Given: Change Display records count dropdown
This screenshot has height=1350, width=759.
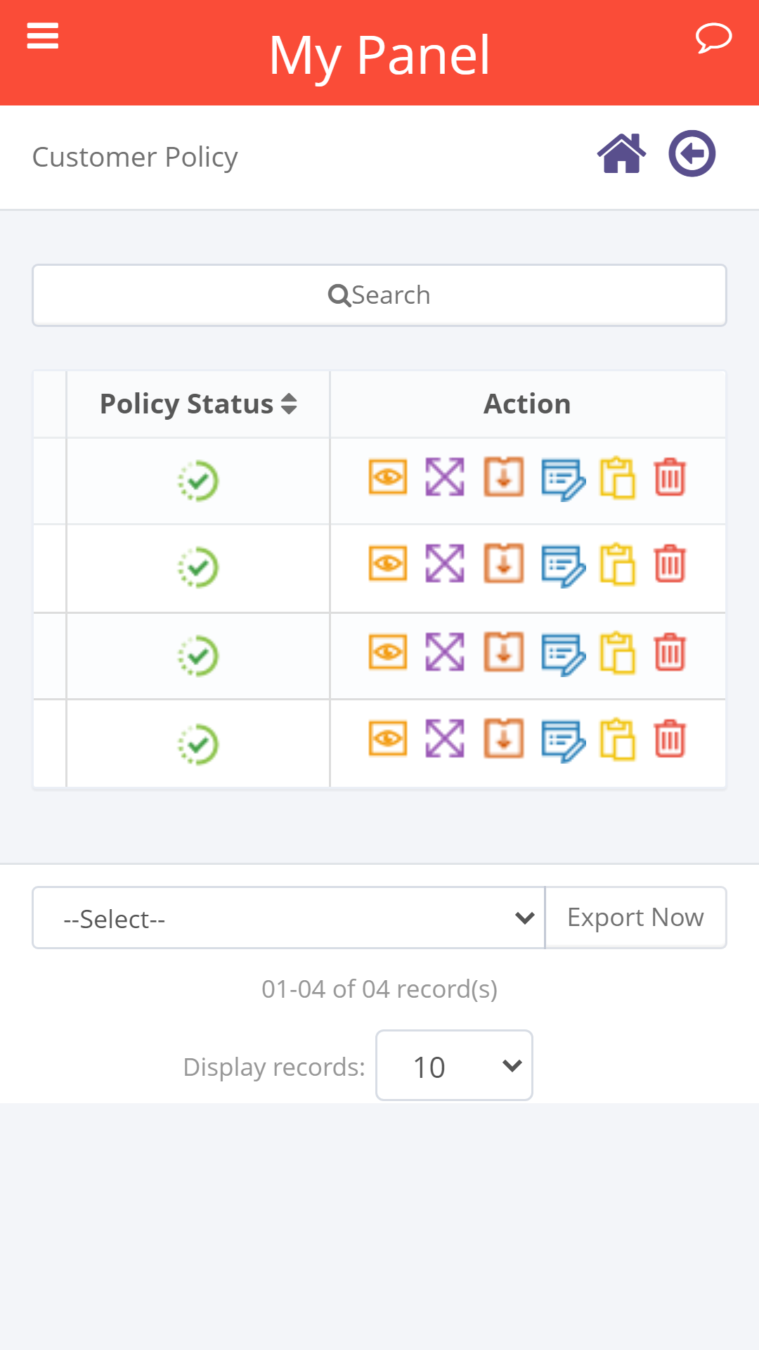Looking at the screenshot, I should point(454,1065).
